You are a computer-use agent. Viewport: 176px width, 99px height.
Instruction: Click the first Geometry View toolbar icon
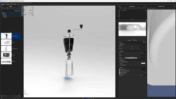point(148,8)
